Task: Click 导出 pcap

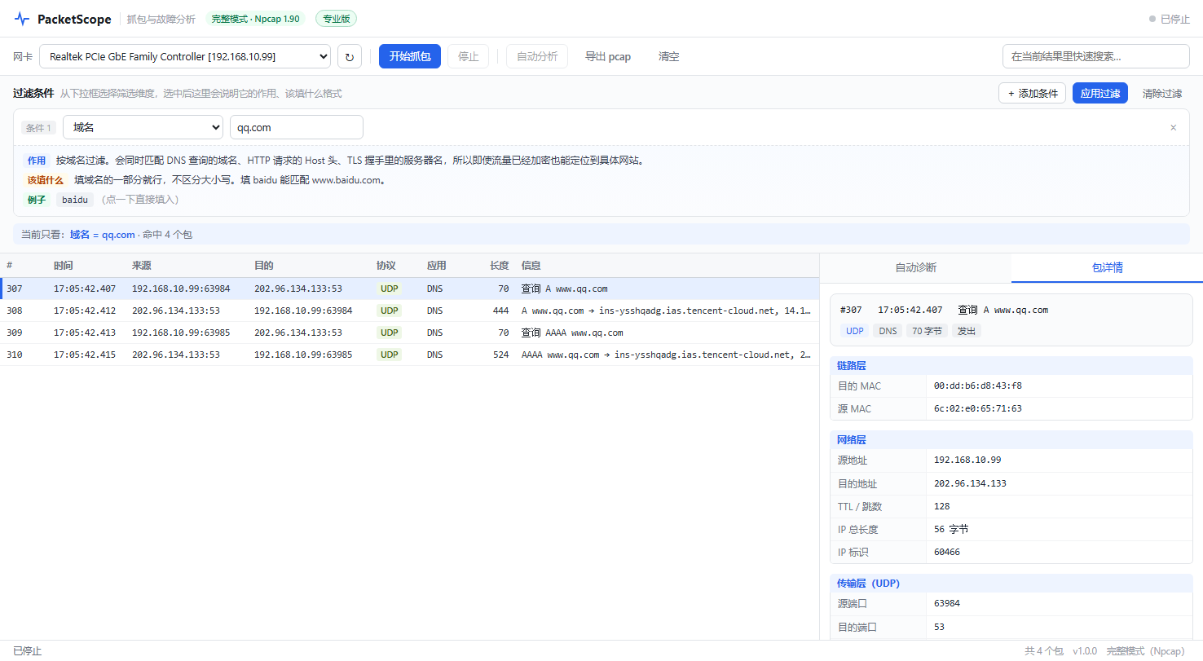Action: 608,56
